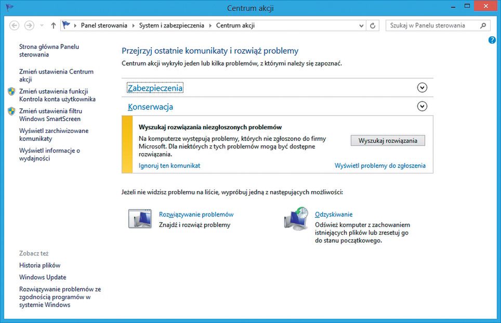Click shield icon beside Kontrola konta użytkownika
The width and height of the screenshot is (501, 323).
(11, 91)
